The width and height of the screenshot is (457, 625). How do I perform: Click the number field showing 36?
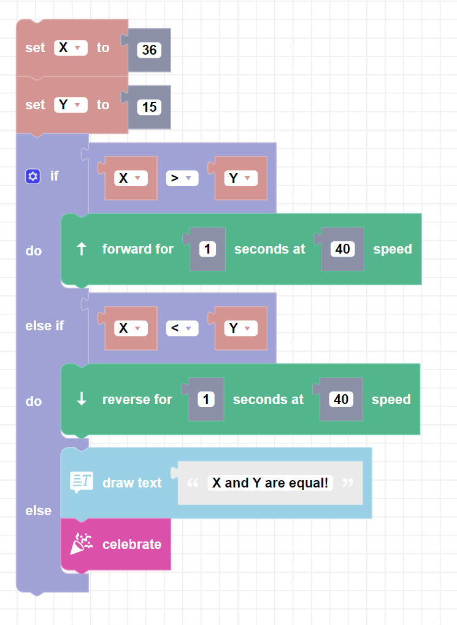[x=149, y=50]
